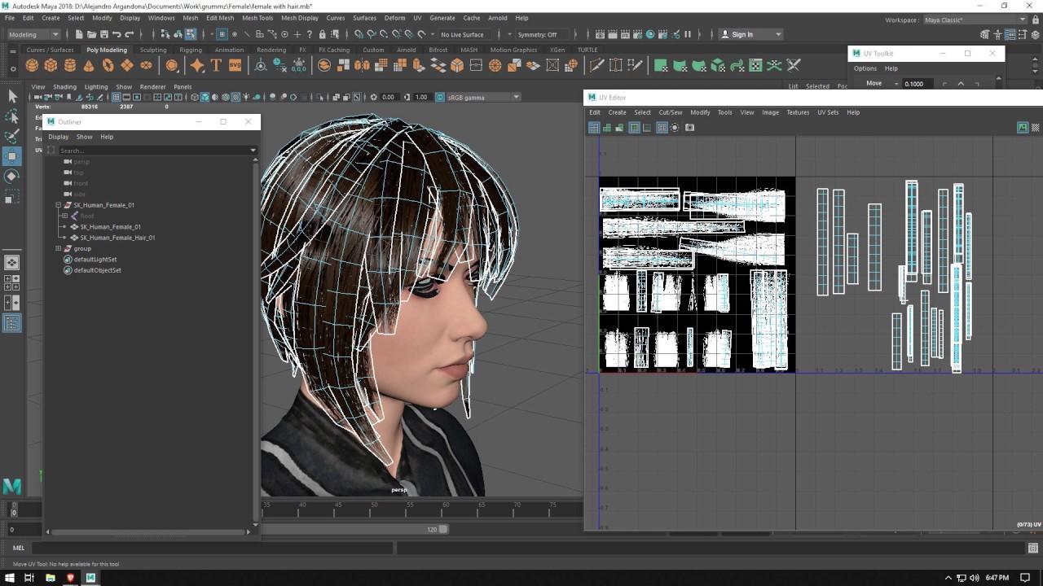Switch to the Rigging shelf tab

(191, 50)
